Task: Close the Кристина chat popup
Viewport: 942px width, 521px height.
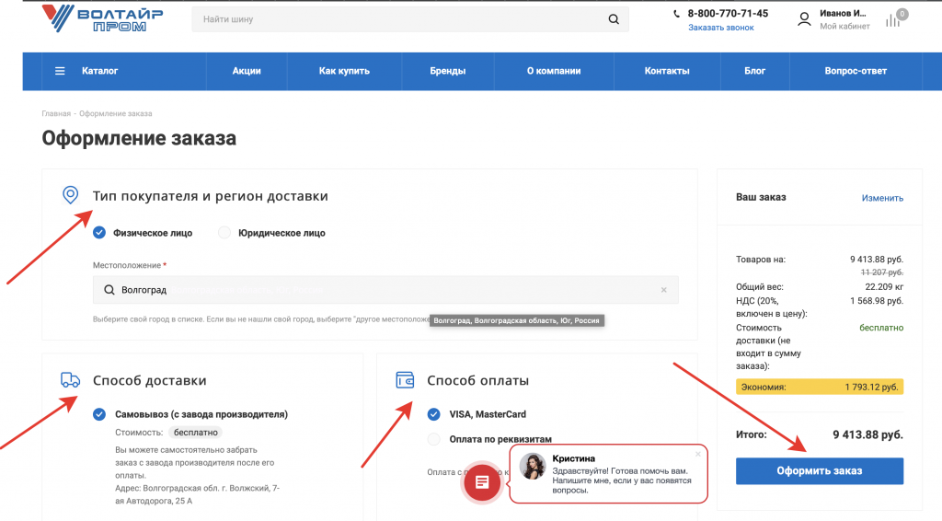Action: tap(697, 454)
